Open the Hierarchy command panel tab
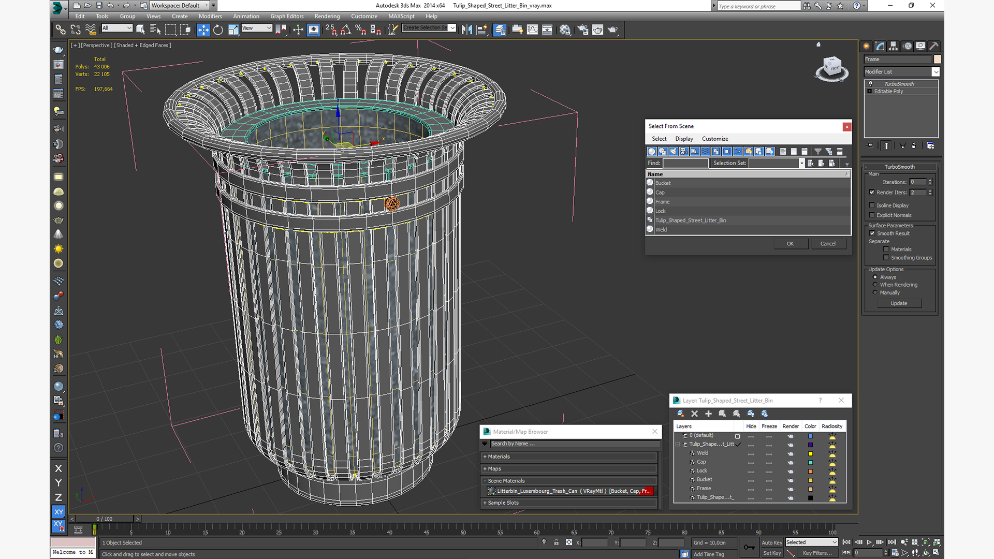The width and height of the screenshot is (994, 559). click(x=893, y=46)
